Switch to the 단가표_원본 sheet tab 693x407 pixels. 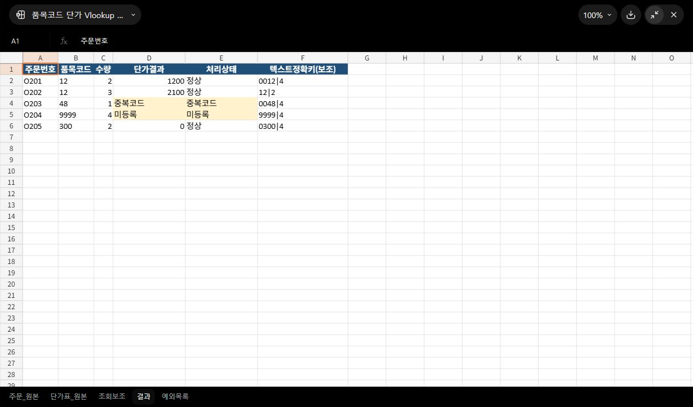click(68, 396)
